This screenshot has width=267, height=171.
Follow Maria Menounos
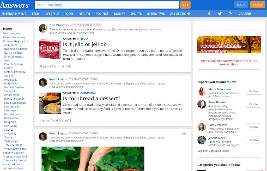(x=253, y=91)
